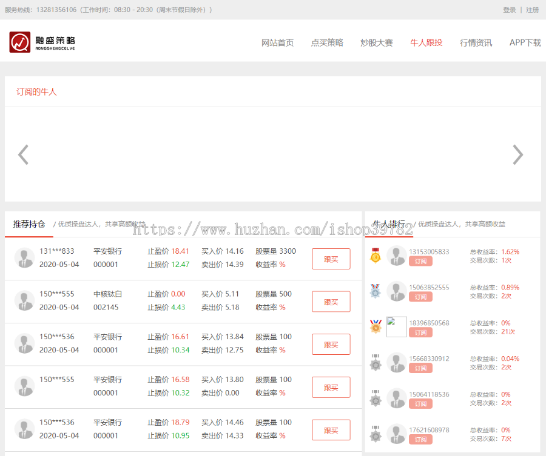Image resolution: width=546 pixels, height=456 pixels.
Task: Click 跟买 for the first 平安银行 row
Action: (x=331, y=259)
